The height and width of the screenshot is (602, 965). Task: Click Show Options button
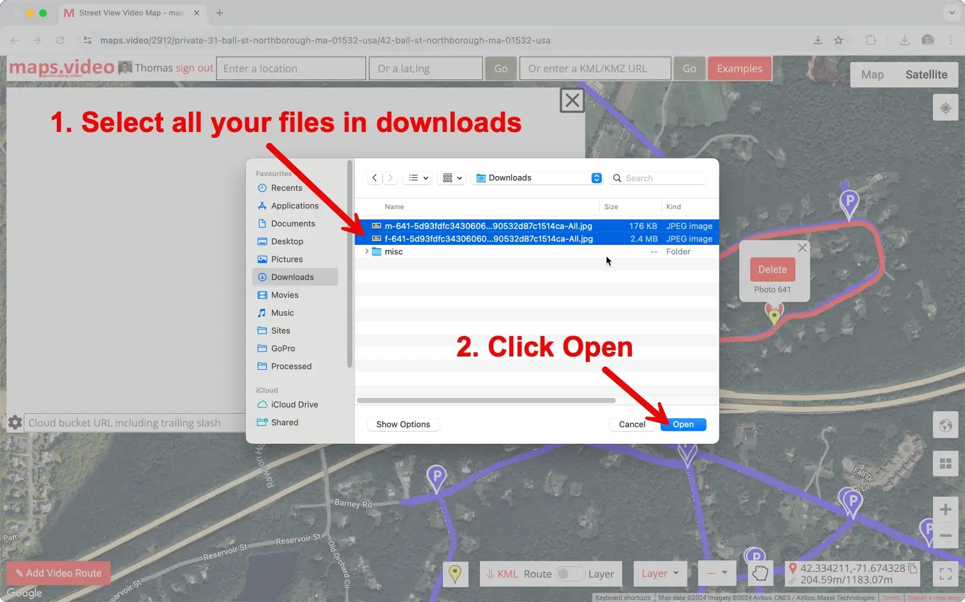[403, 424]
